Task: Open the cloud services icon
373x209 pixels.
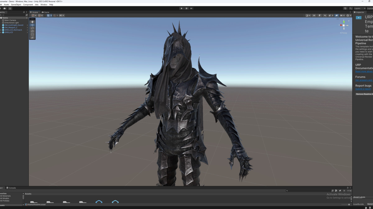Action: pos(5,8)
